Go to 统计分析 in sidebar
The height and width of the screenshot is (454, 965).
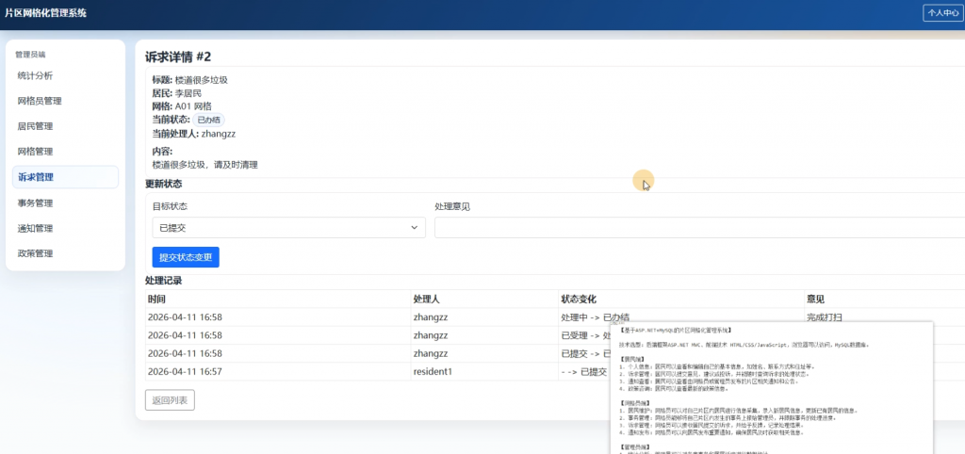[65, 75]
